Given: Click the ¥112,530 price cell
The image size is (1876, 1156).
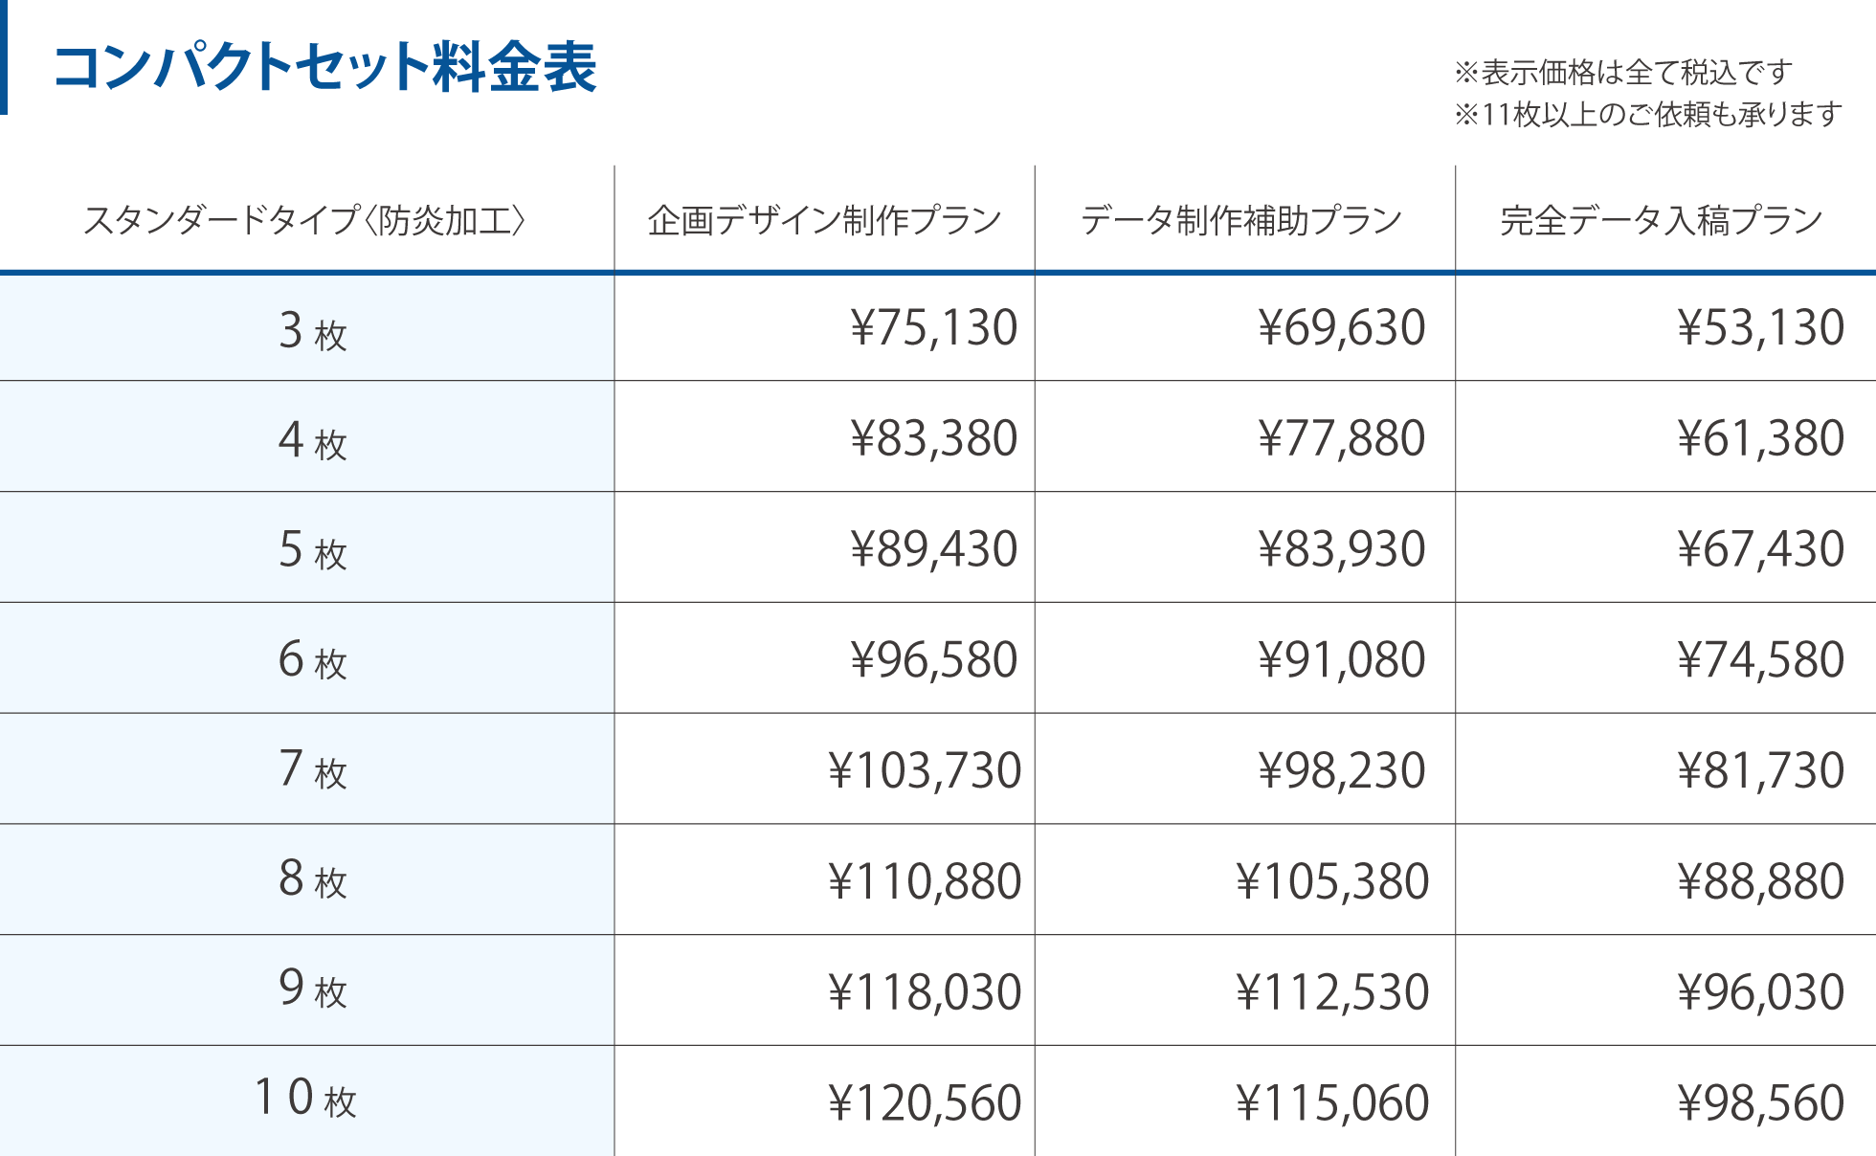Looking at the screenshot, I should tap(1331, 992).
